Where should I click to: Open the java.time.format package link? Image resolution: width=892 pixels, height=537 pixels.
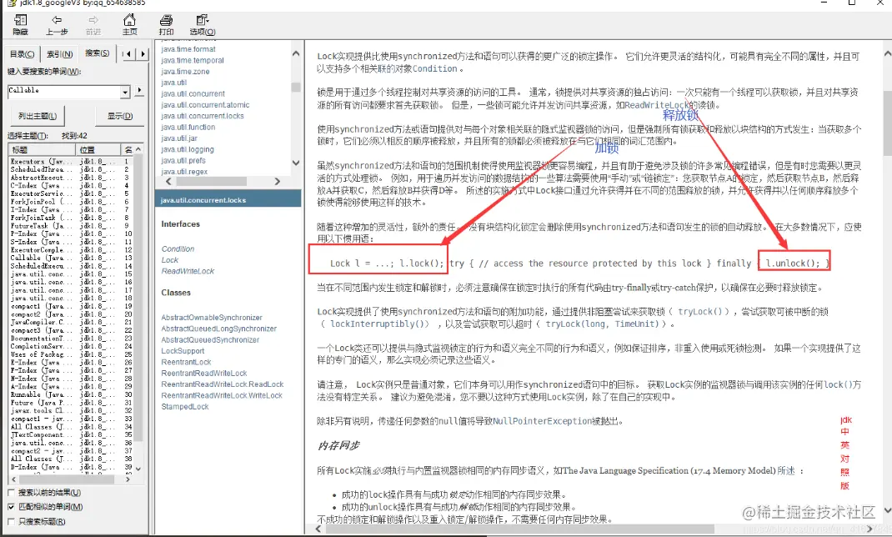pos(188,49)
